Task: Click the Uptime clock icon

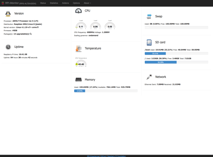Action: pyautogui.click(x=8, y=47)
